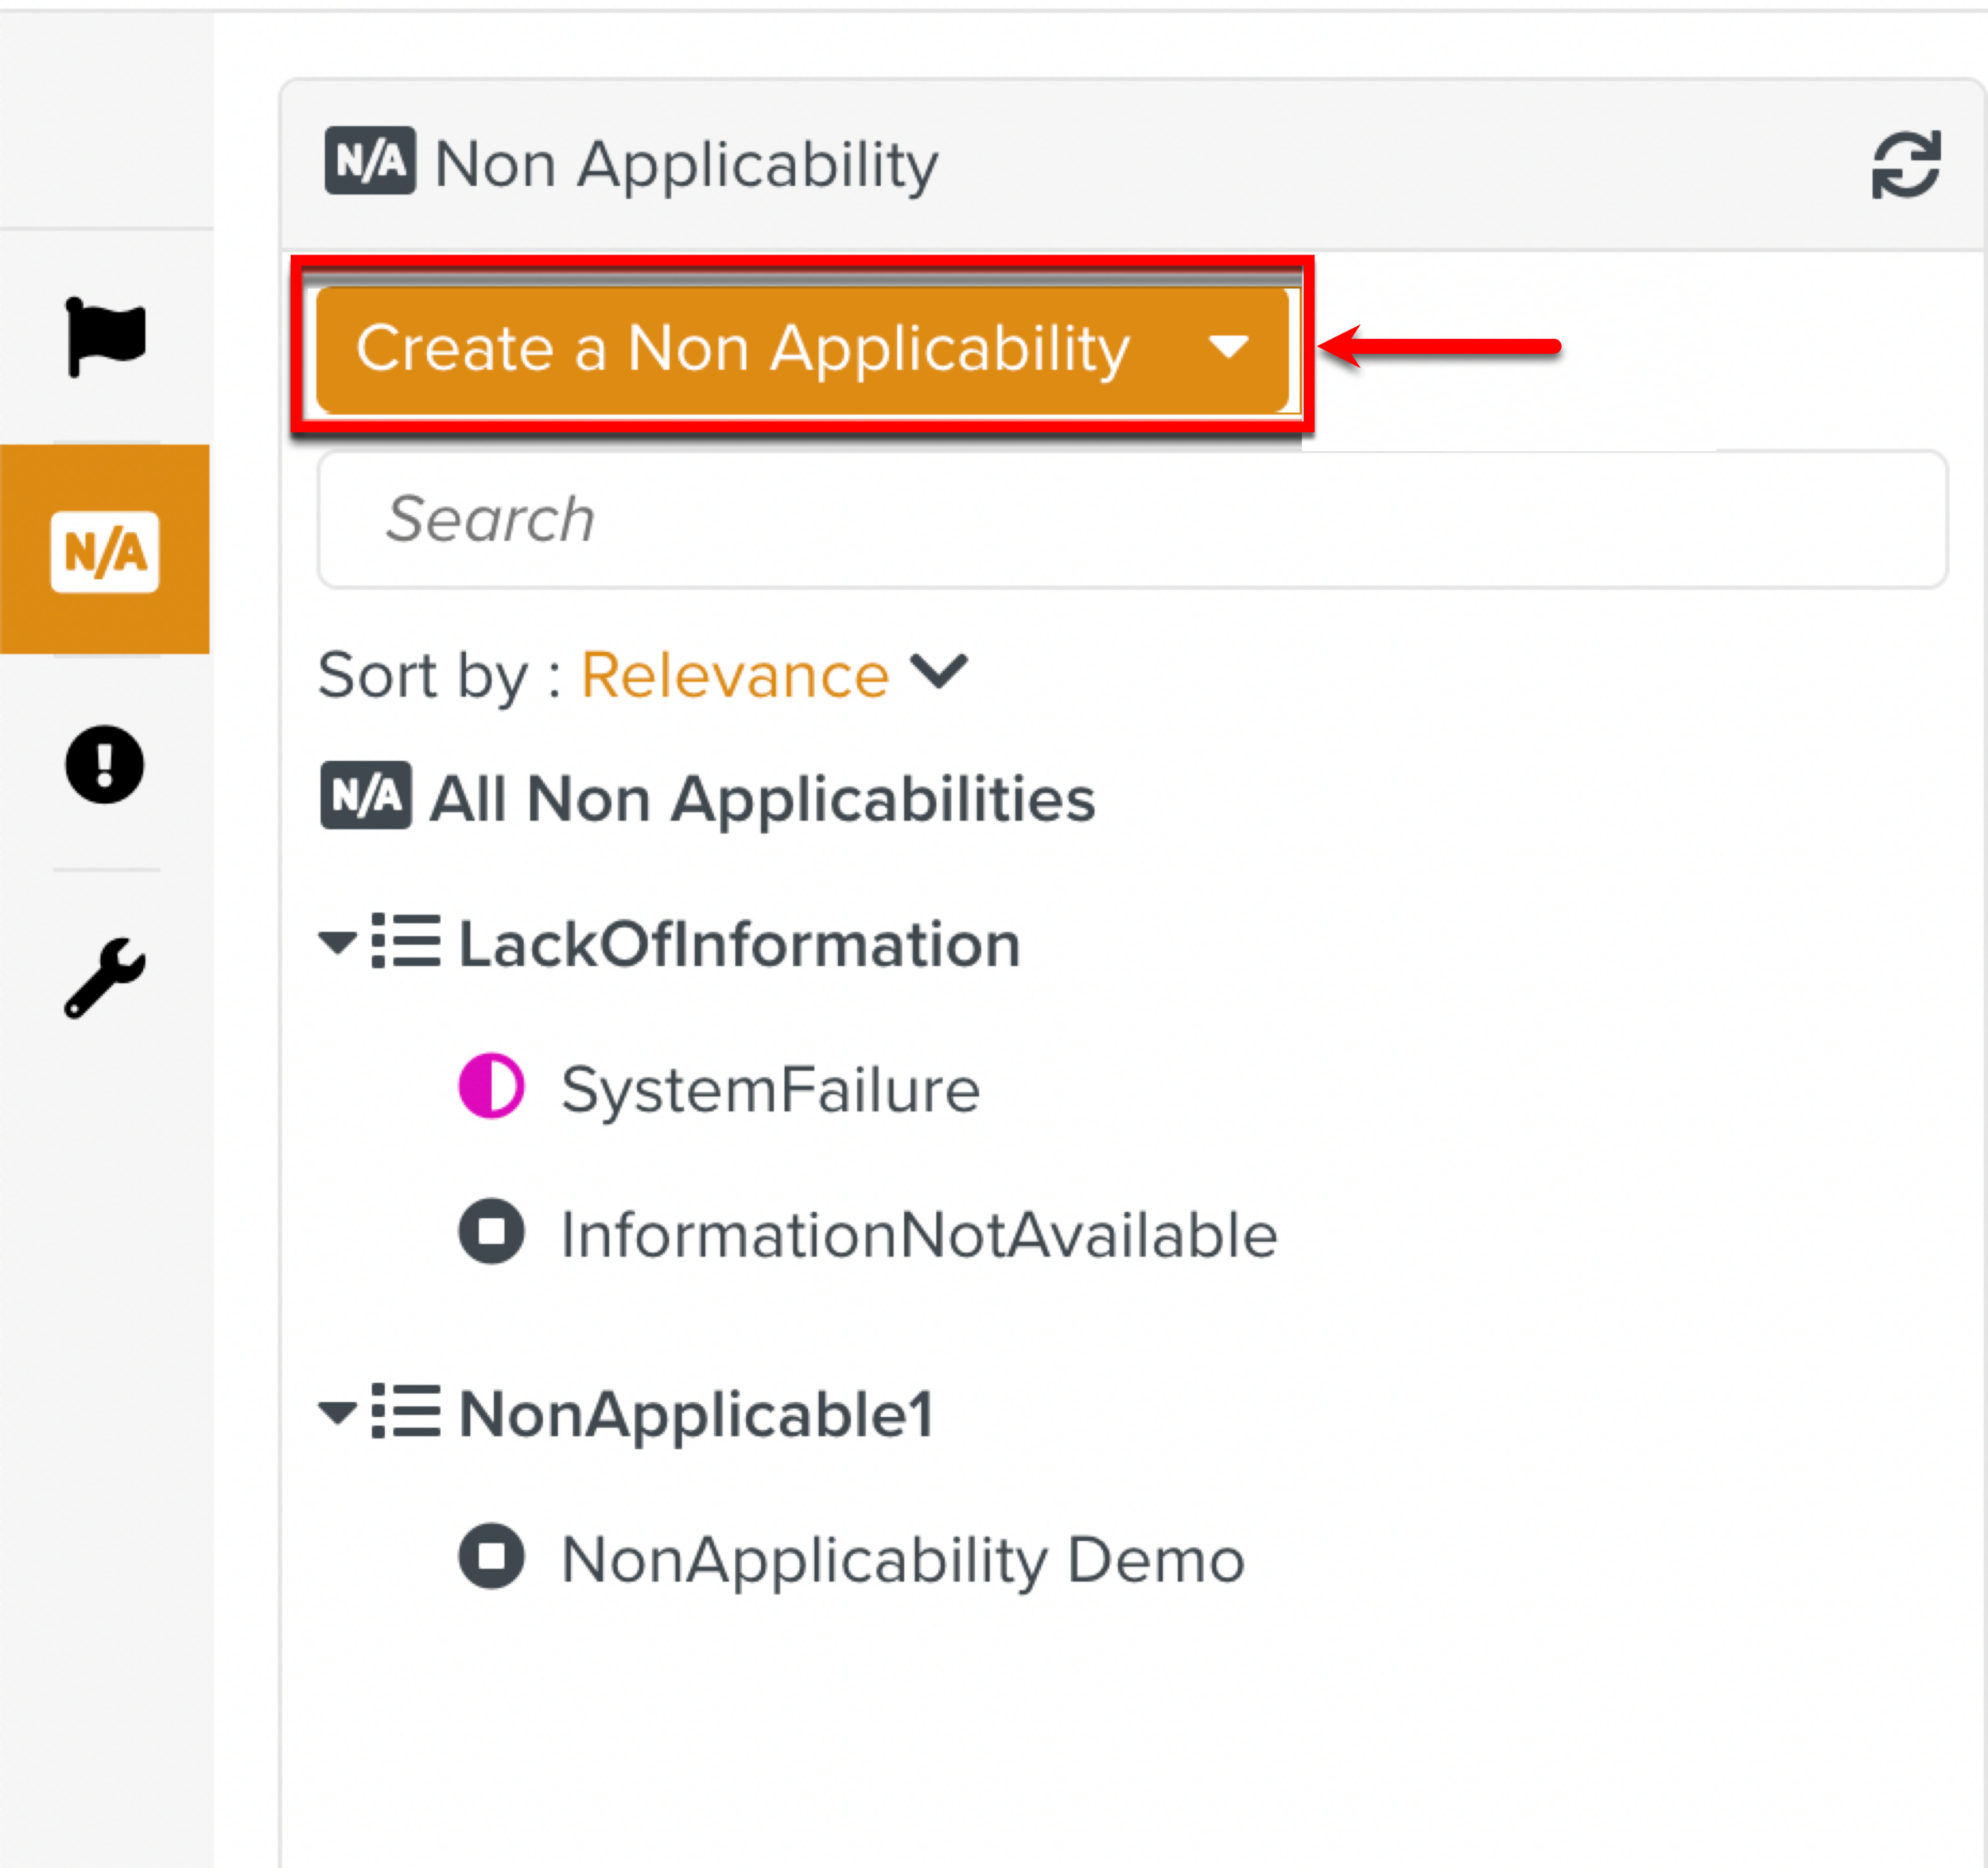Open the NonApplicability Demo item
1988x1868 pixels.
903,1559
